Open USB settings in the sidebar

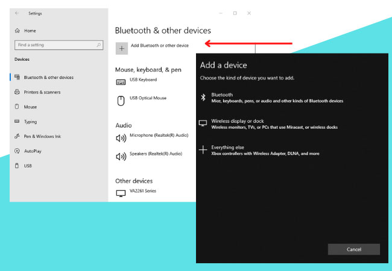28,166
